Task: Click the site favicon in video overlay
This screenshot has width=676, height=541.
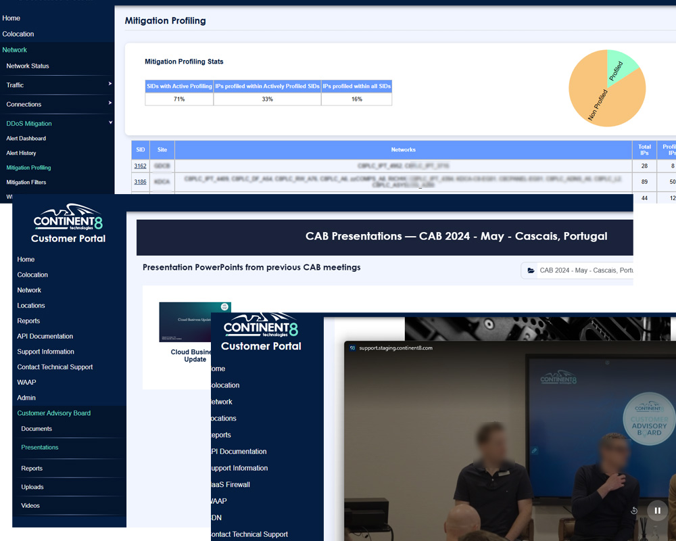Action: pos(352,348)
